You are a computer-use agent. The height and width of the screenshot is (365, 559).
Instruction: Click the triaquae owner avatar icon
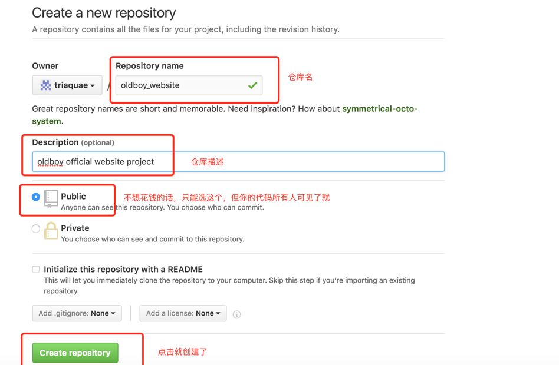(x=45, y=85)
